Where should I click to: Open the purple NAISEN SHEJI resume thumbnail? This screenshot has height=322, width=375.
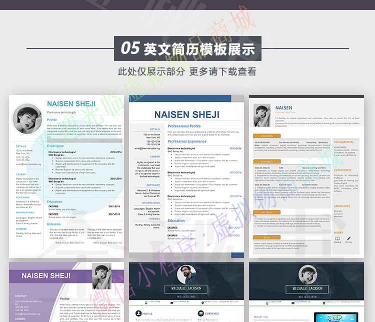[66, 292]
